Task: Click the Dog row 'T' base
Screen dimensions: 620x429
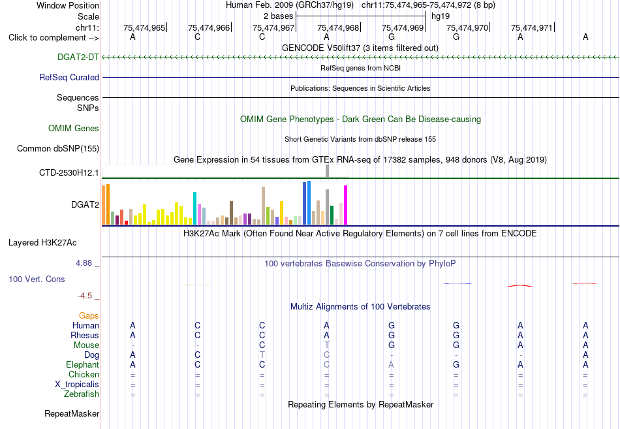Action: [x=262, y=355]
